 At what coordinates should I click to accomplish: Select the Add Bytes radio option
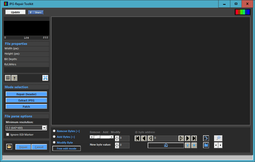54,137
